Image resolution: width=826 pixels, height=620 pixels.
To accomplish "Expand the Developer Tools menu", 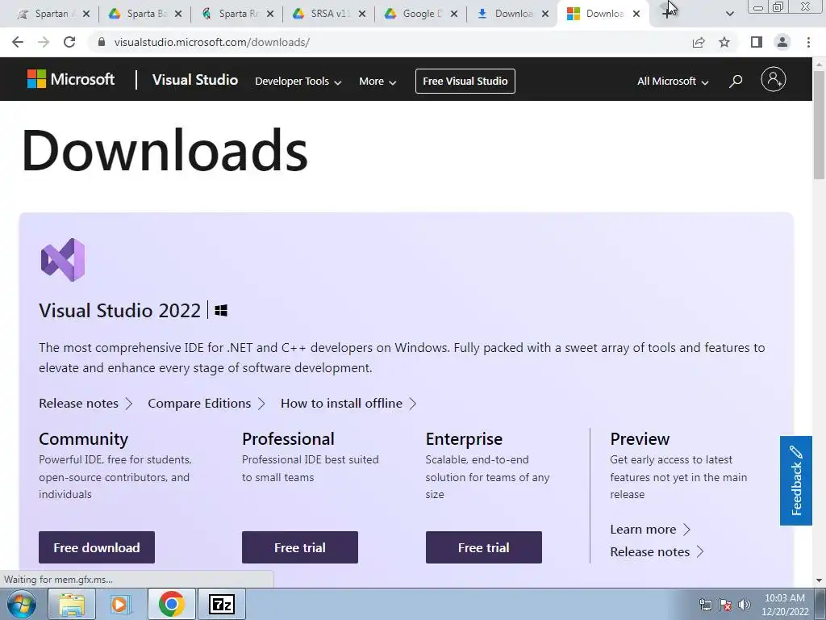I will pos(298,82).
